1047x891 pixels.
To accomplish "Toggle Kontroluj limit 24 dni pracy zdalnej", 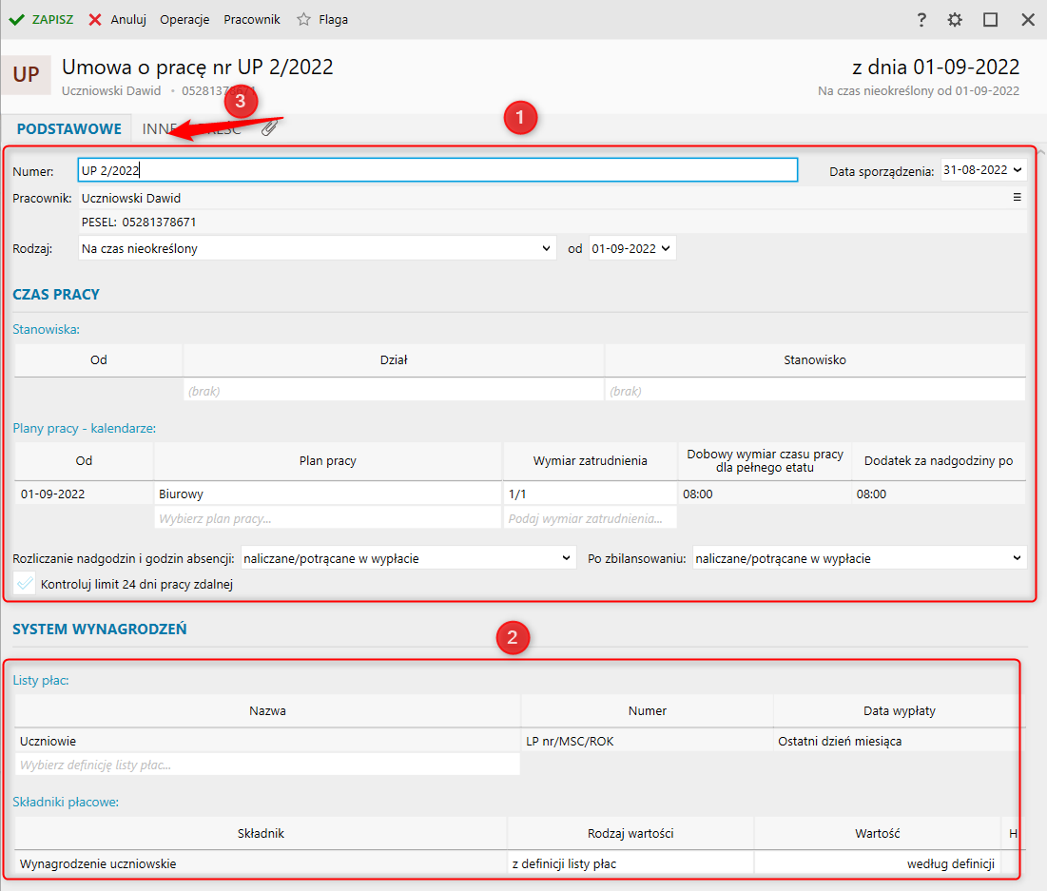I will click(x=25, y=584).
